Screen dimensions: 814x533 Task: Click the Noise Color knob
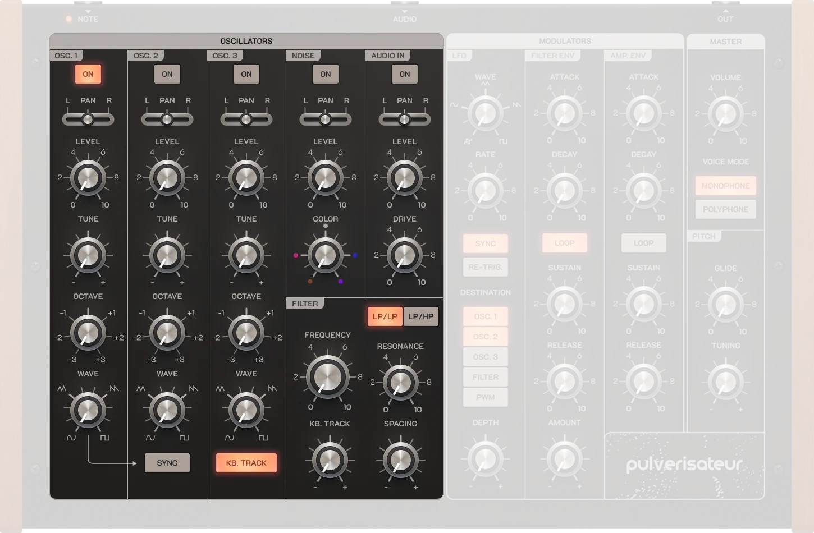pos(325,255)
